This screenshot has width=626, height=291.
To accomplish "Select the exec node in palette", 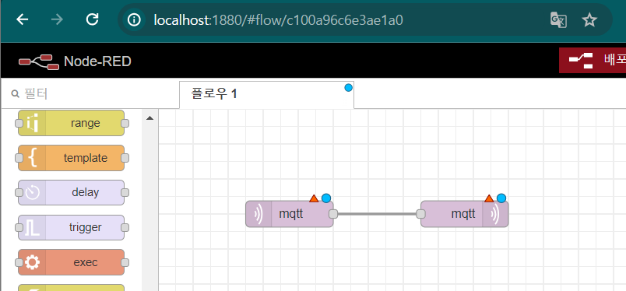I will [71, 262].
